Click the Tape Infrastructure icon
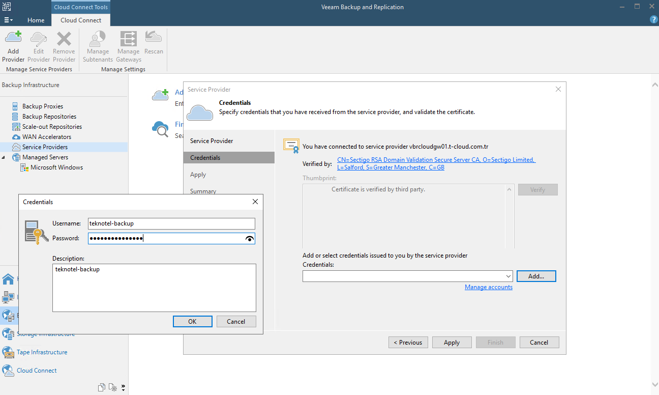 pyautogui.click(x=8, y=352)
